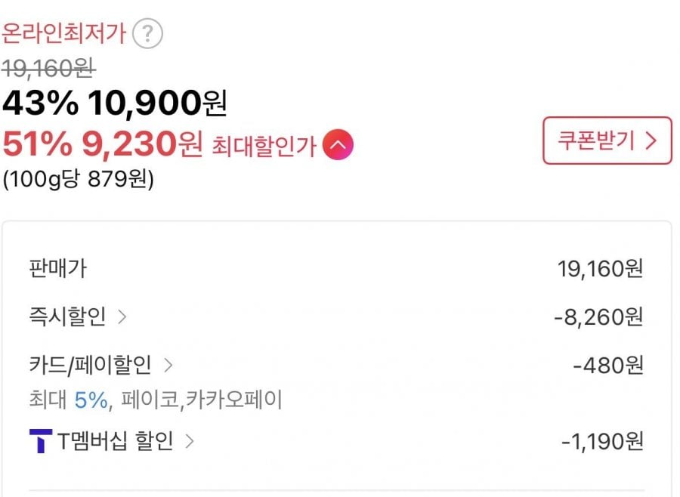This screenshot has height=497, width=680.
Task: Open the 카드/페이할인 label
Action: [x=89, y=366]
